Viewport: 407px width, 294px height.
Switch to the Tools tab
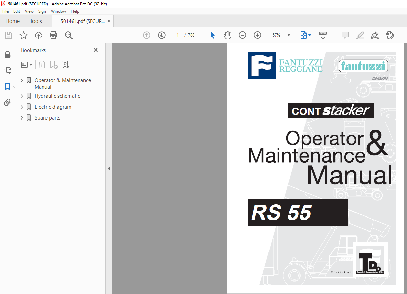click(36, 21)
